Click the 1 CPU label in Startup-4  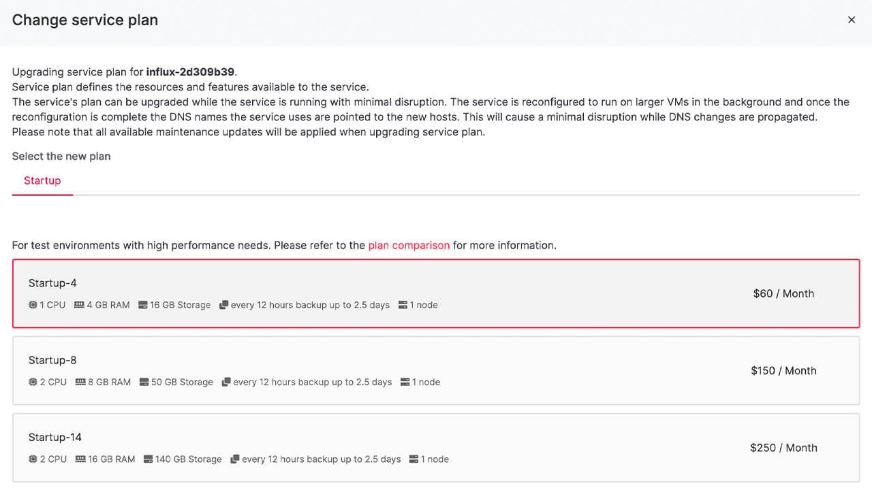52,305
